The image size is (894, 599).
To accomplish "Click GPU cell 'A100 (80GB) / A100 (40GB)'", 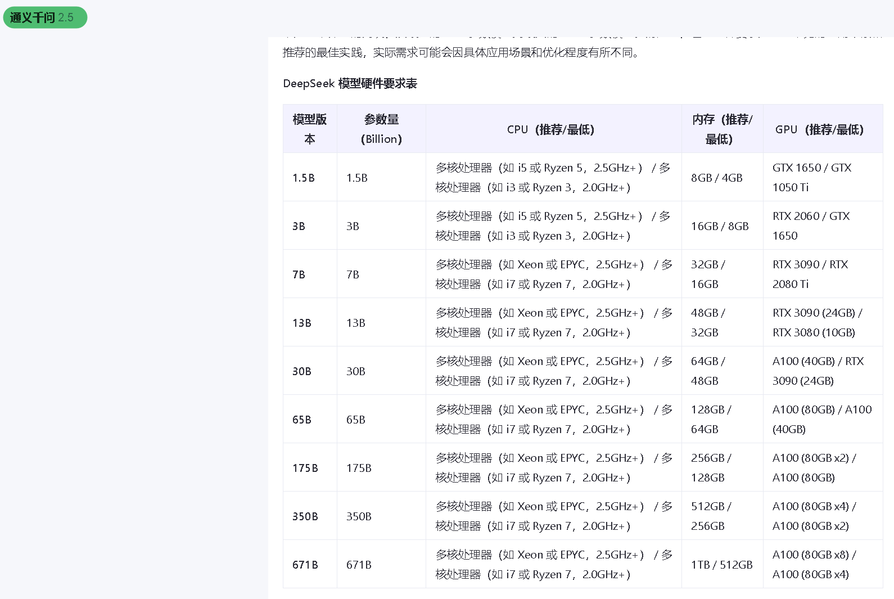I will click(822, 420).
